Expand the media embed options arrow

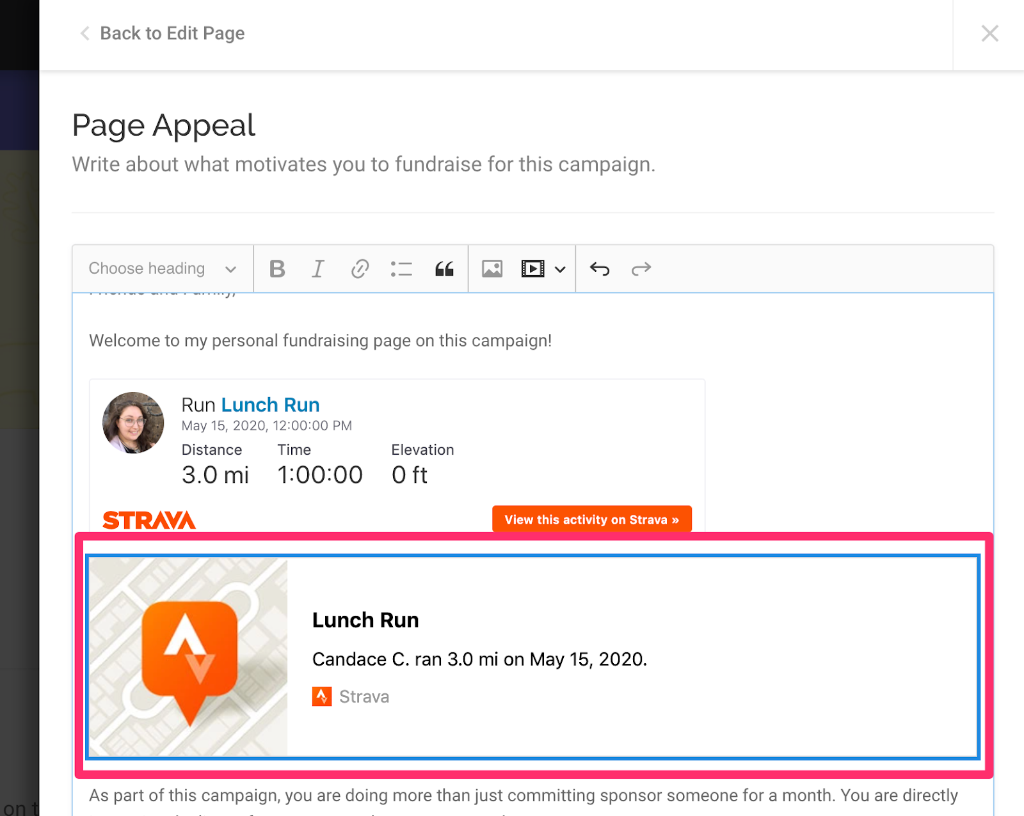560,269
